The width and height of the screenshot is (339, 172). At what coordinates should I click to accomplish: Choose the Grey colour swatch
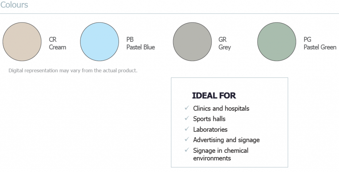pyautogui.click(x=192, y=42)
